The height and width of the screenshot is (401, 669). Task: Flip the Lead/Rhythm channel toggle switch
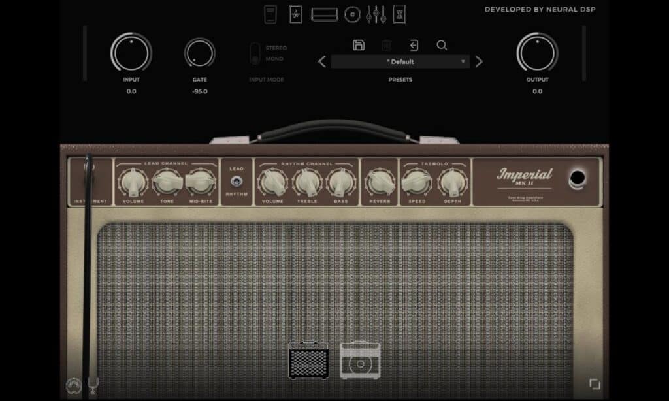237,182
